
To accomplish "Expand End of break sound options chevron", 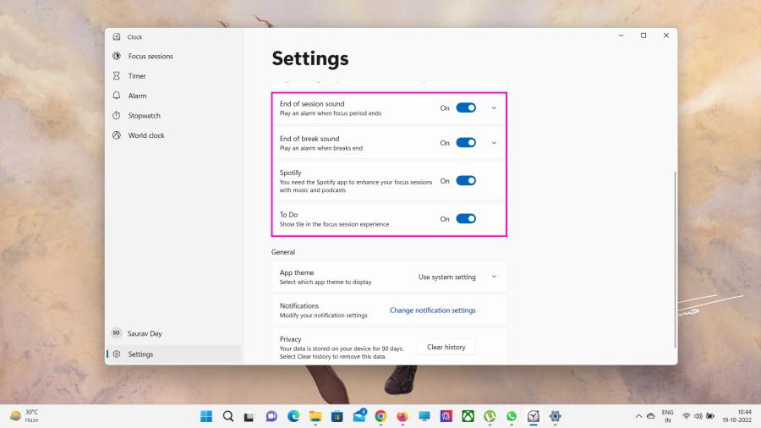I will coord(494,143).
